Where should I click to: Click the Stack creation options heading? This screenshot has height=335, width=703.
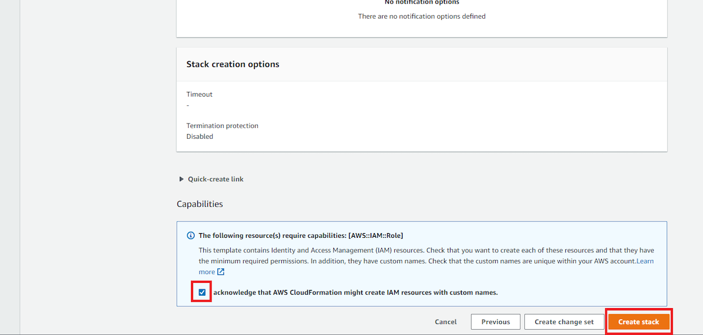(233, 64)
